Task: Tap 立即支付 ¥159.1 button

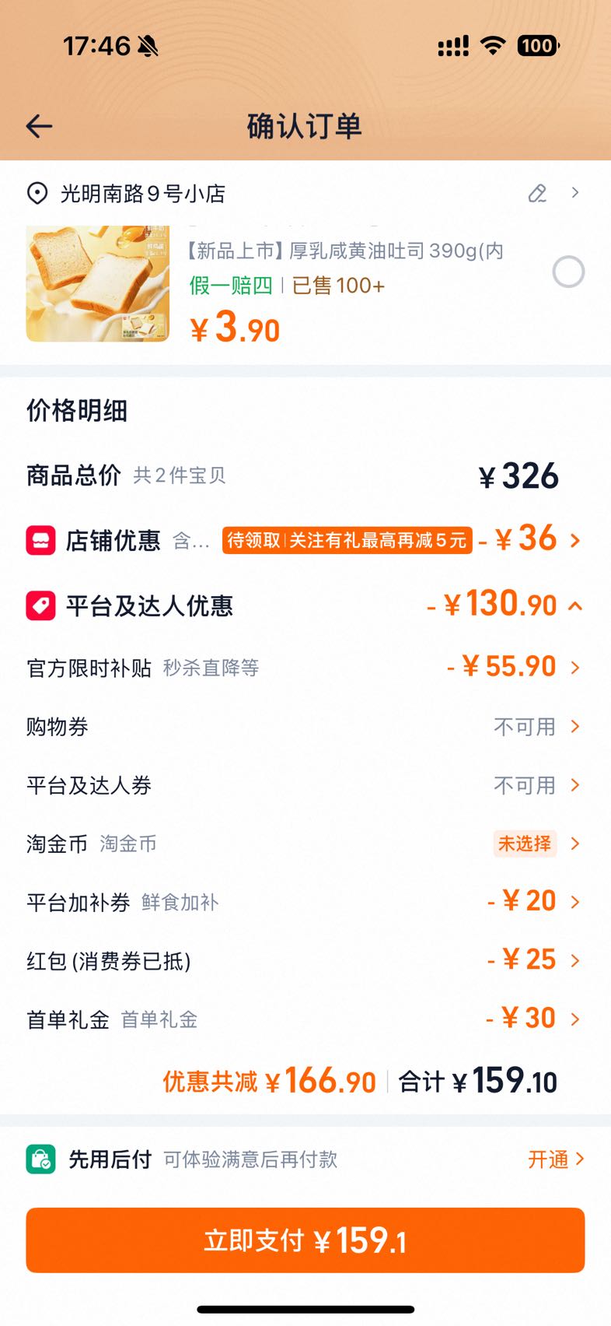Action: tap(305, 1240)
